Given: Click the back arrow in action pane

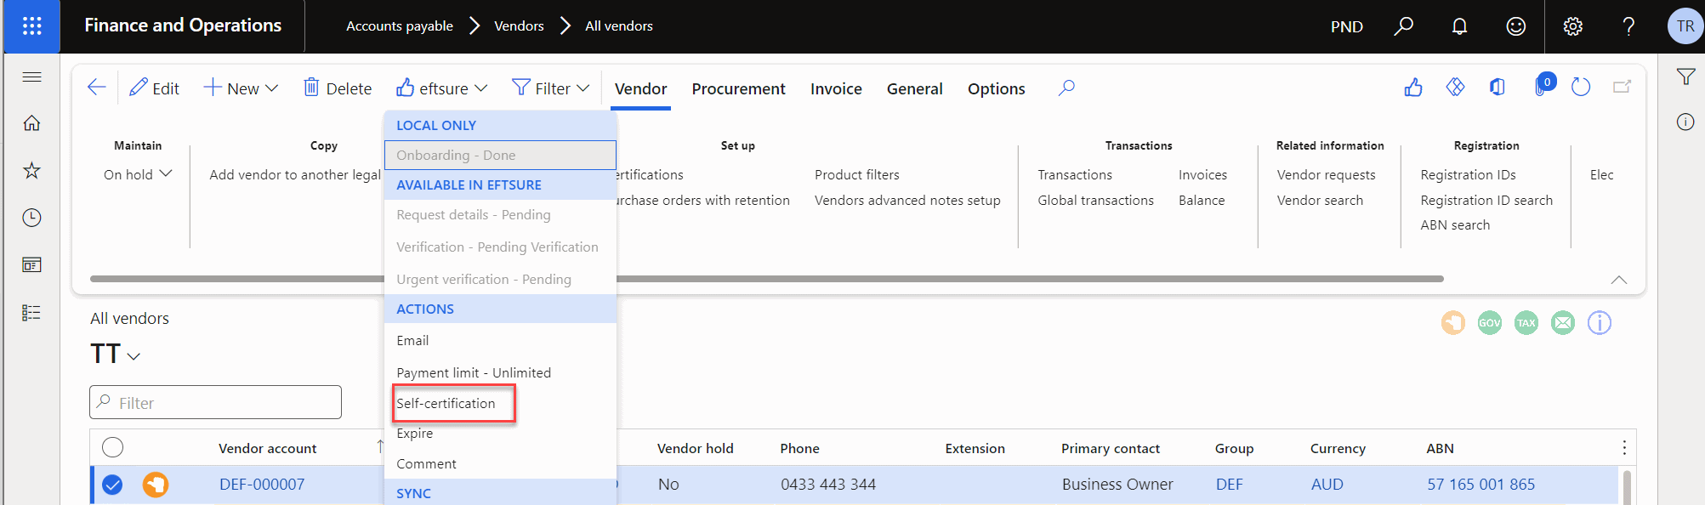Looking at the screenshot, I should coord(97,88).
